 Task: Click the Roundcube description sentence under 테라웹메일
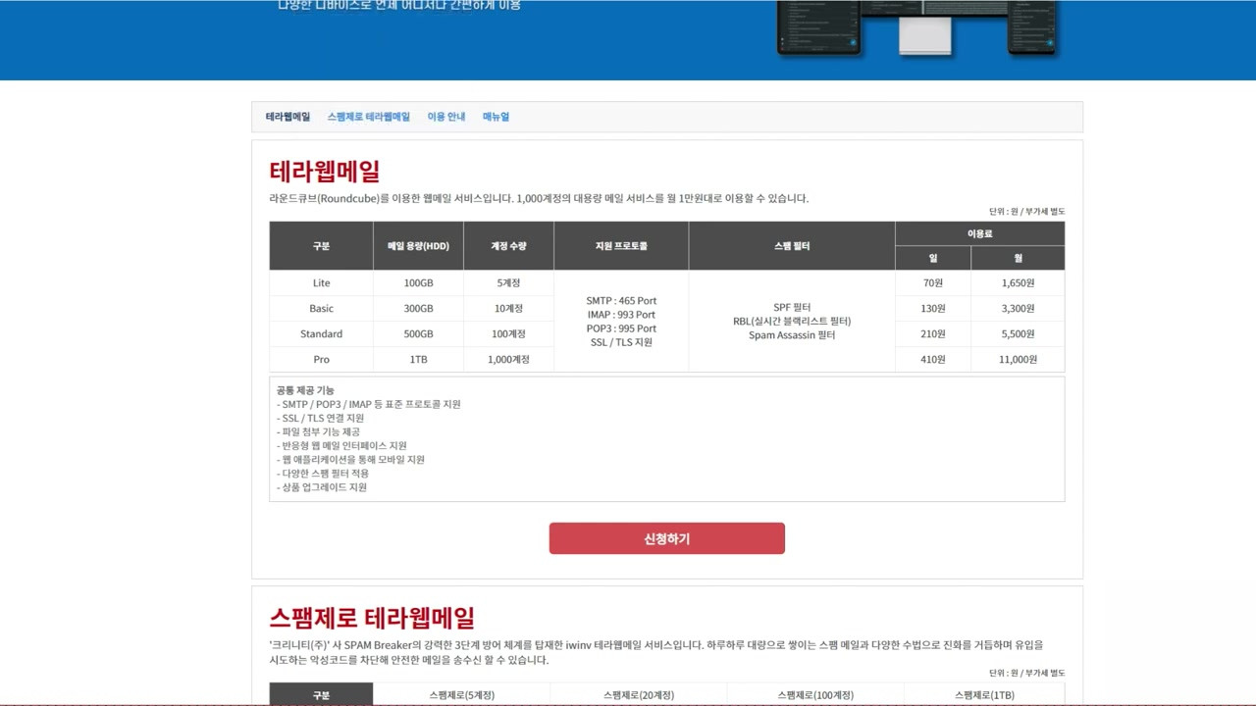[539, 198]
